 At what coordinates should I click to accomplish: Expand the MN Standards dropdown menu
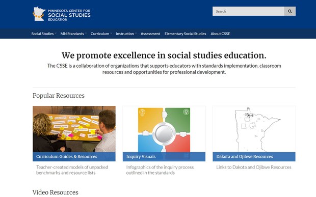coord(73,34)
